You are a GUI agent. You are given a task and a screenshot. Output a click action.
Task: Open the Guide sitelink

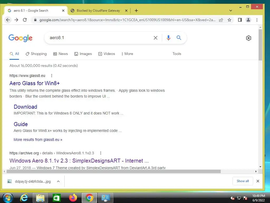tap(21, 124)
